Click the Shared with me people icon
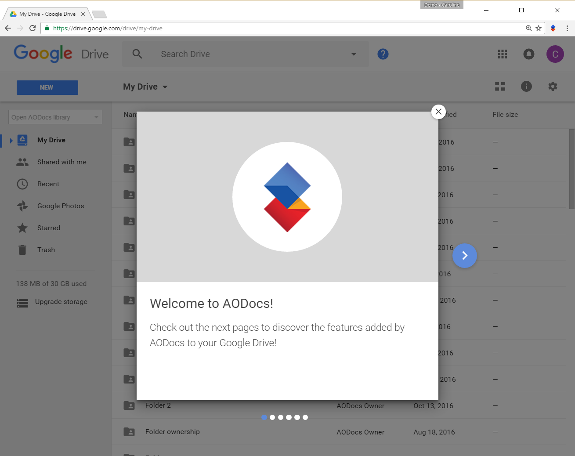The image size is (575, 456). coord(22,162)
